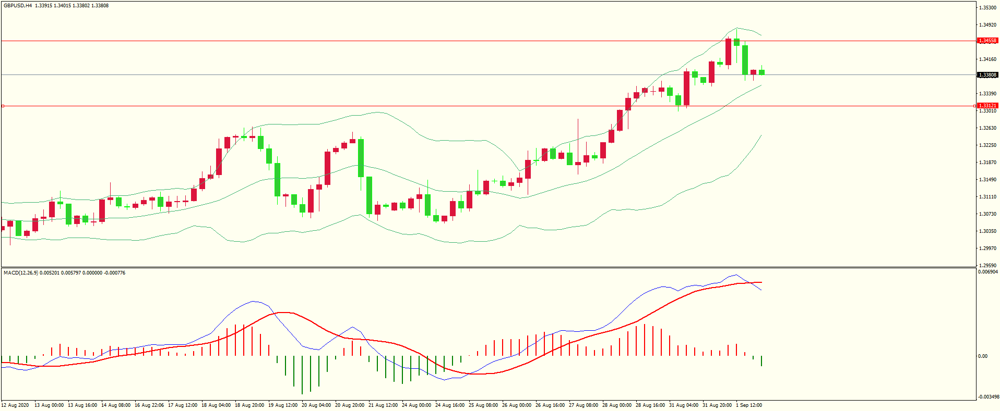Click the 28 Aug 16:00 time label

click(x=650, y=405)
